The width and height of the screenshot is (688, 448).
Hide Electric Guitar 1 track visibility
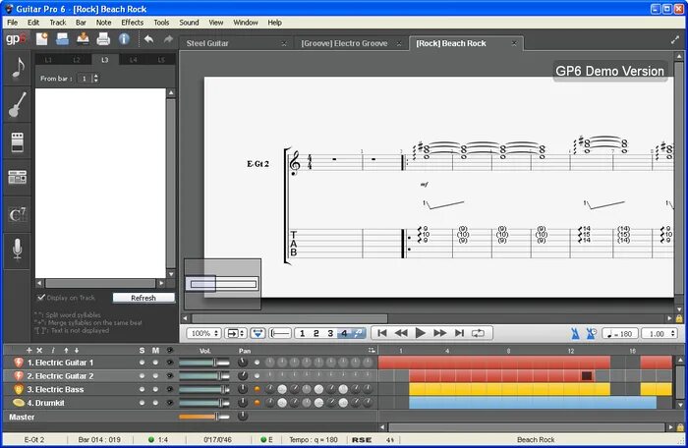point(169,363)
